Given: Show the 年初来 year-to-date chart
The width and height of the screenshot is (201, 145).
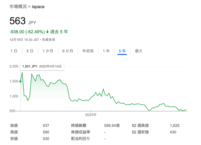Looking at the screenshot, I should [x=88, y=51].
